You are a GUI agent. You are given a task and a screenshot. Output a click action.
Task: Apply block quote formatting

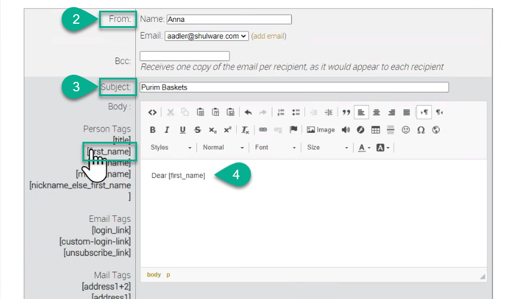pyautogui.click(x=345, y=112)
